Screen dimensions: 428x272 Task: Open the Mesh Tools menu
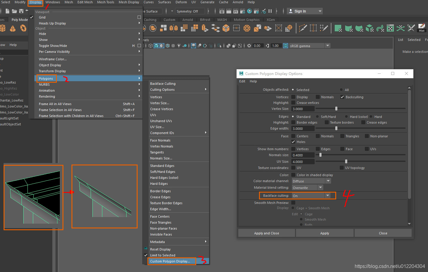pyautogui.click(x=106, y=2)
